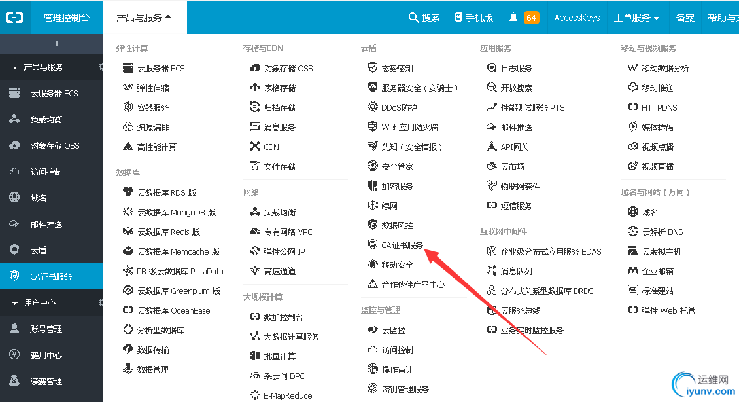Open 合作伙伴产品中心 link

(413, 284)
